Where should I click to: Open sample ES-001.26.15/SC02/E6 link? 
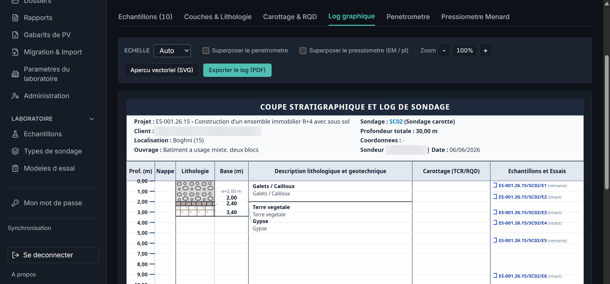(523, 276)
